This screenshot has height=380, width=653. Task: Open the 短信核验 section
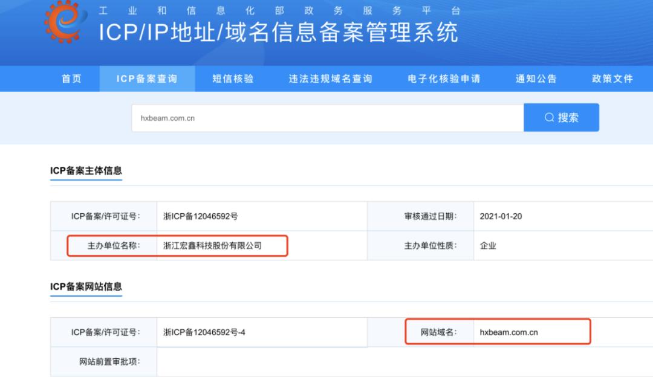[232, 79]
